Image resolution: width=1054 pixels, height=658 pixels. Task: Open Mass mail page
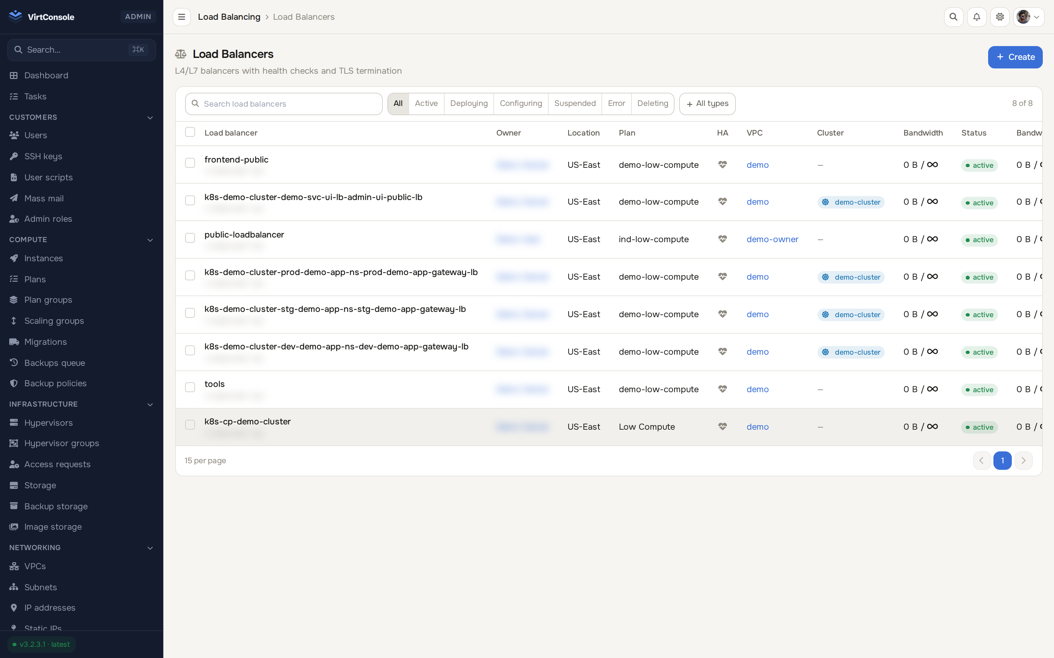tap(81, 198)
